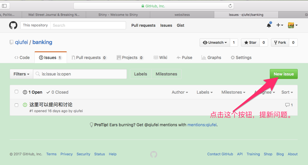The image size is (308, 165).
Task: Open the API footer link
Action: pyautogui.click(x=240, y=154)
